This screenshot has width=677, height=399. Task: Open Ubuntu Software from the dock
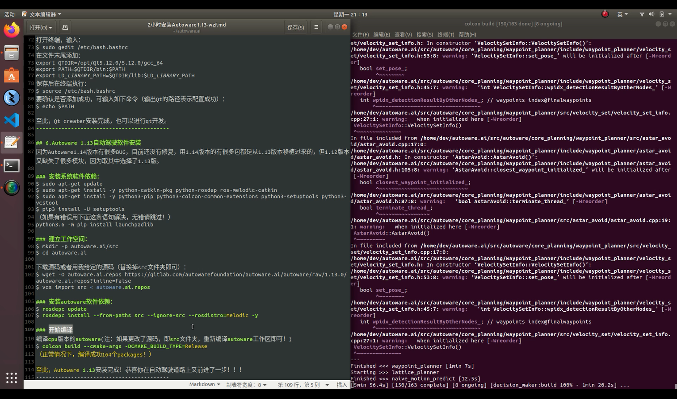click(x=12, y=75)
